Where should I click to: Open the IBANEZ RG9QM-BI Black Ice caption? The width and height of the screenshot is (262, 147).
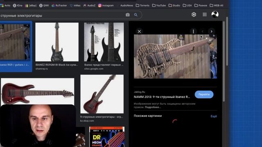click(x=56, y=65)
